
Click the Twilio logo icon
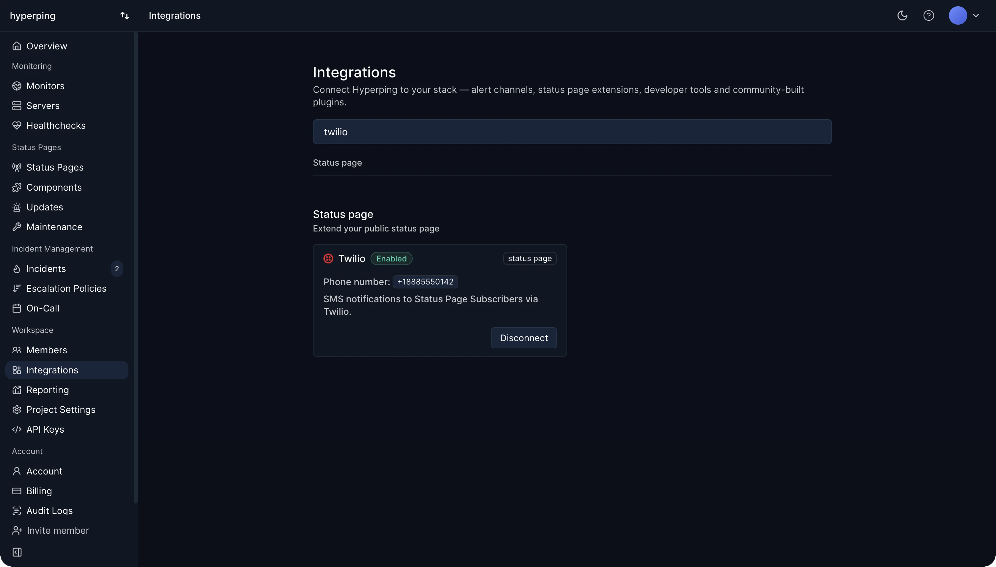pos(328,258)
